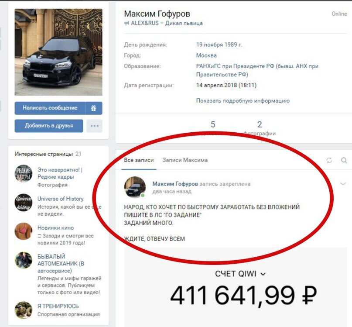Open the Москва city link
The image size is (352, 327).
coord(206,55)
